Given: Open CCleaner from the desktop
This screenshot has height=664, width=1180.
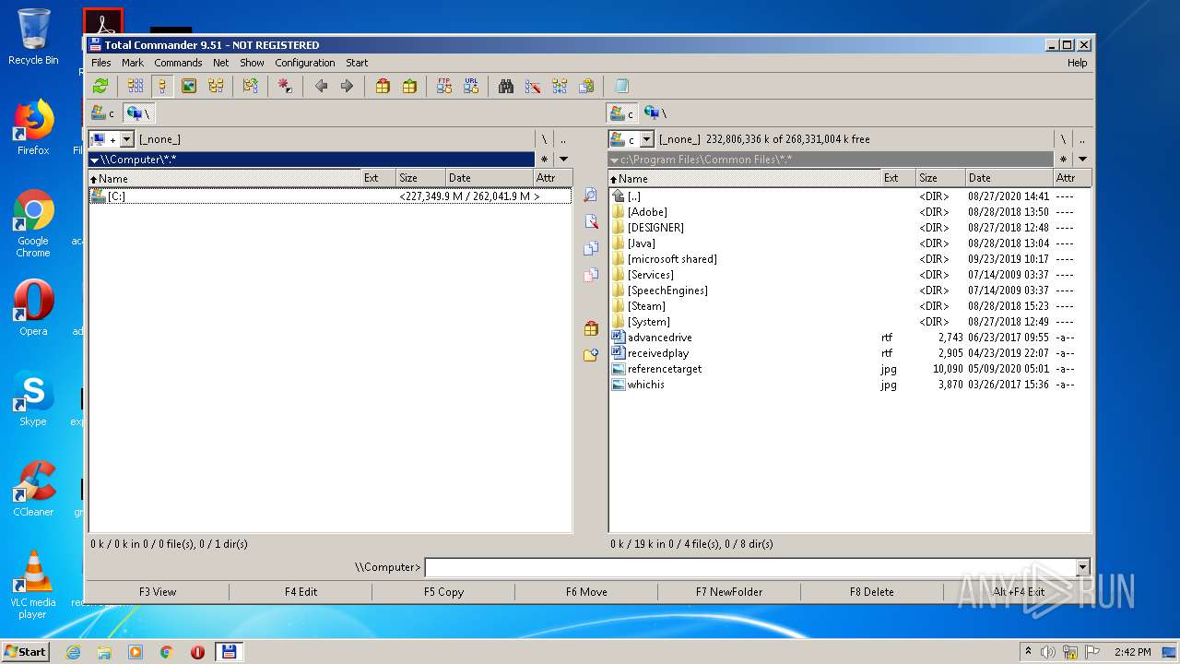Looking at the screenshot, I should point(33,490).
